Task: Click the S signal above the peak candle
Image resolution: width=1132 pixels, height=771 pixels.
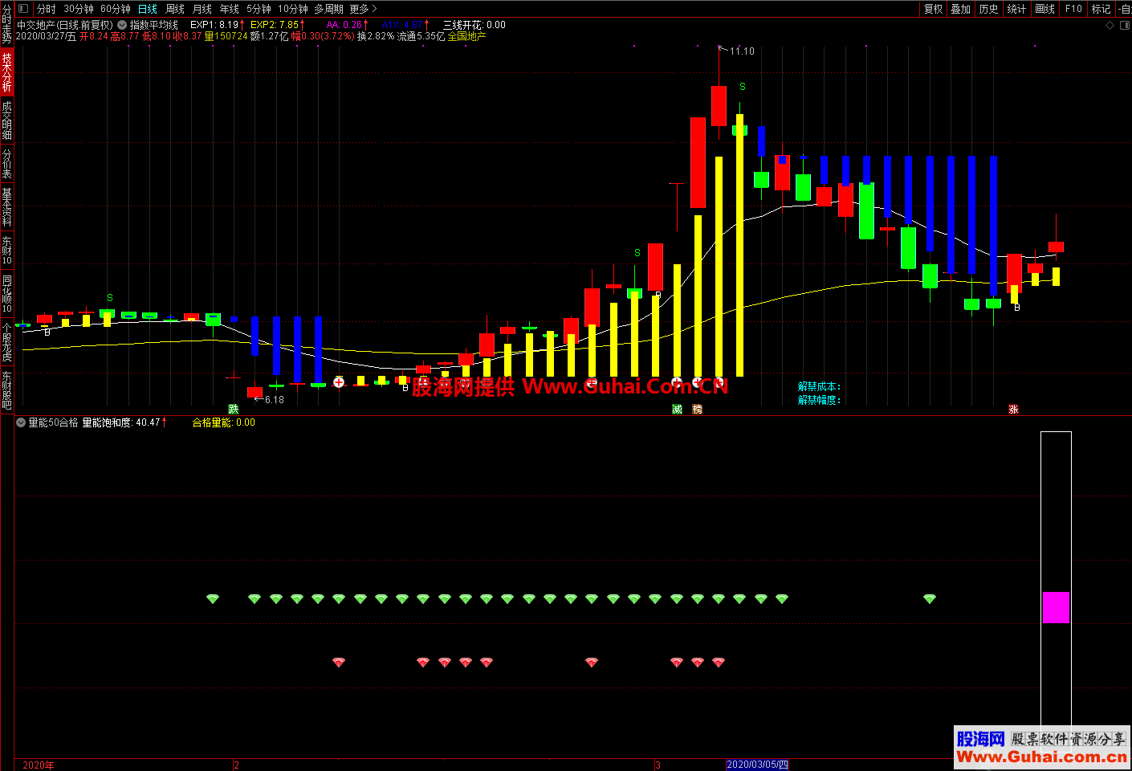Action: [742, 87]
